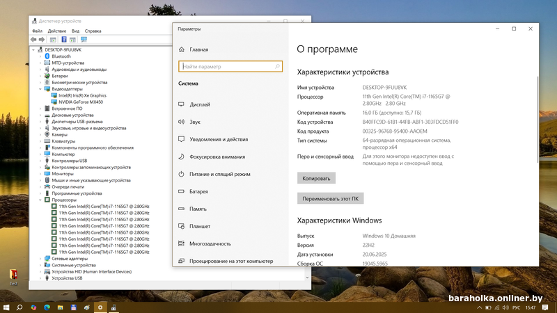Open the Вид menu in Device Manager
This screenshot has width=557, height=313.
point(76,31)
